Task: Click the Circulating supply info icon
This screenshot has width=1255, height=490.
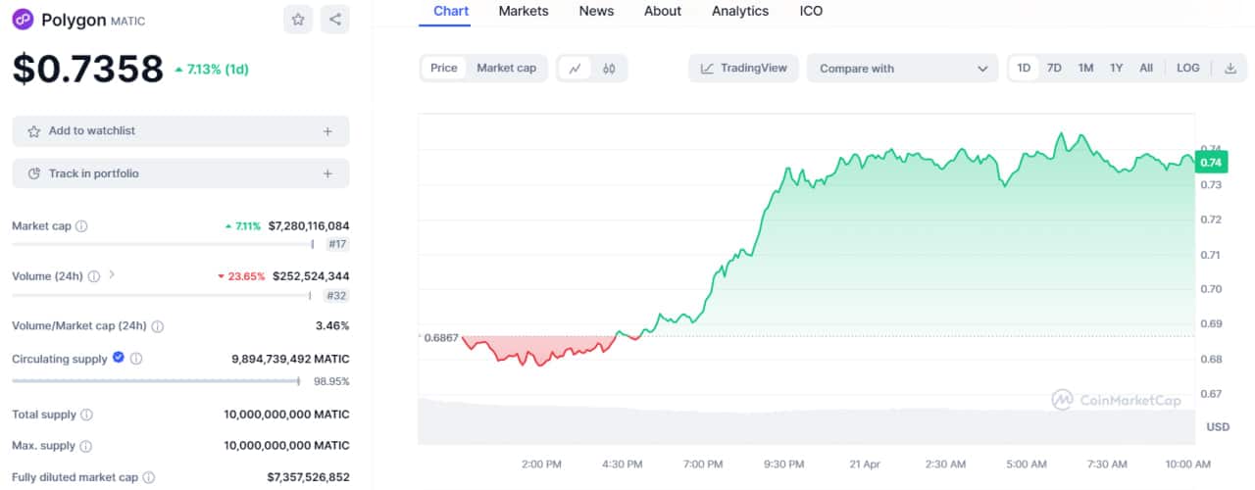Action: [136, 360]
